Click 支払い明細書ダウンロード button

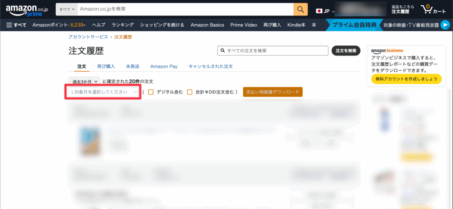click(273, 92)
